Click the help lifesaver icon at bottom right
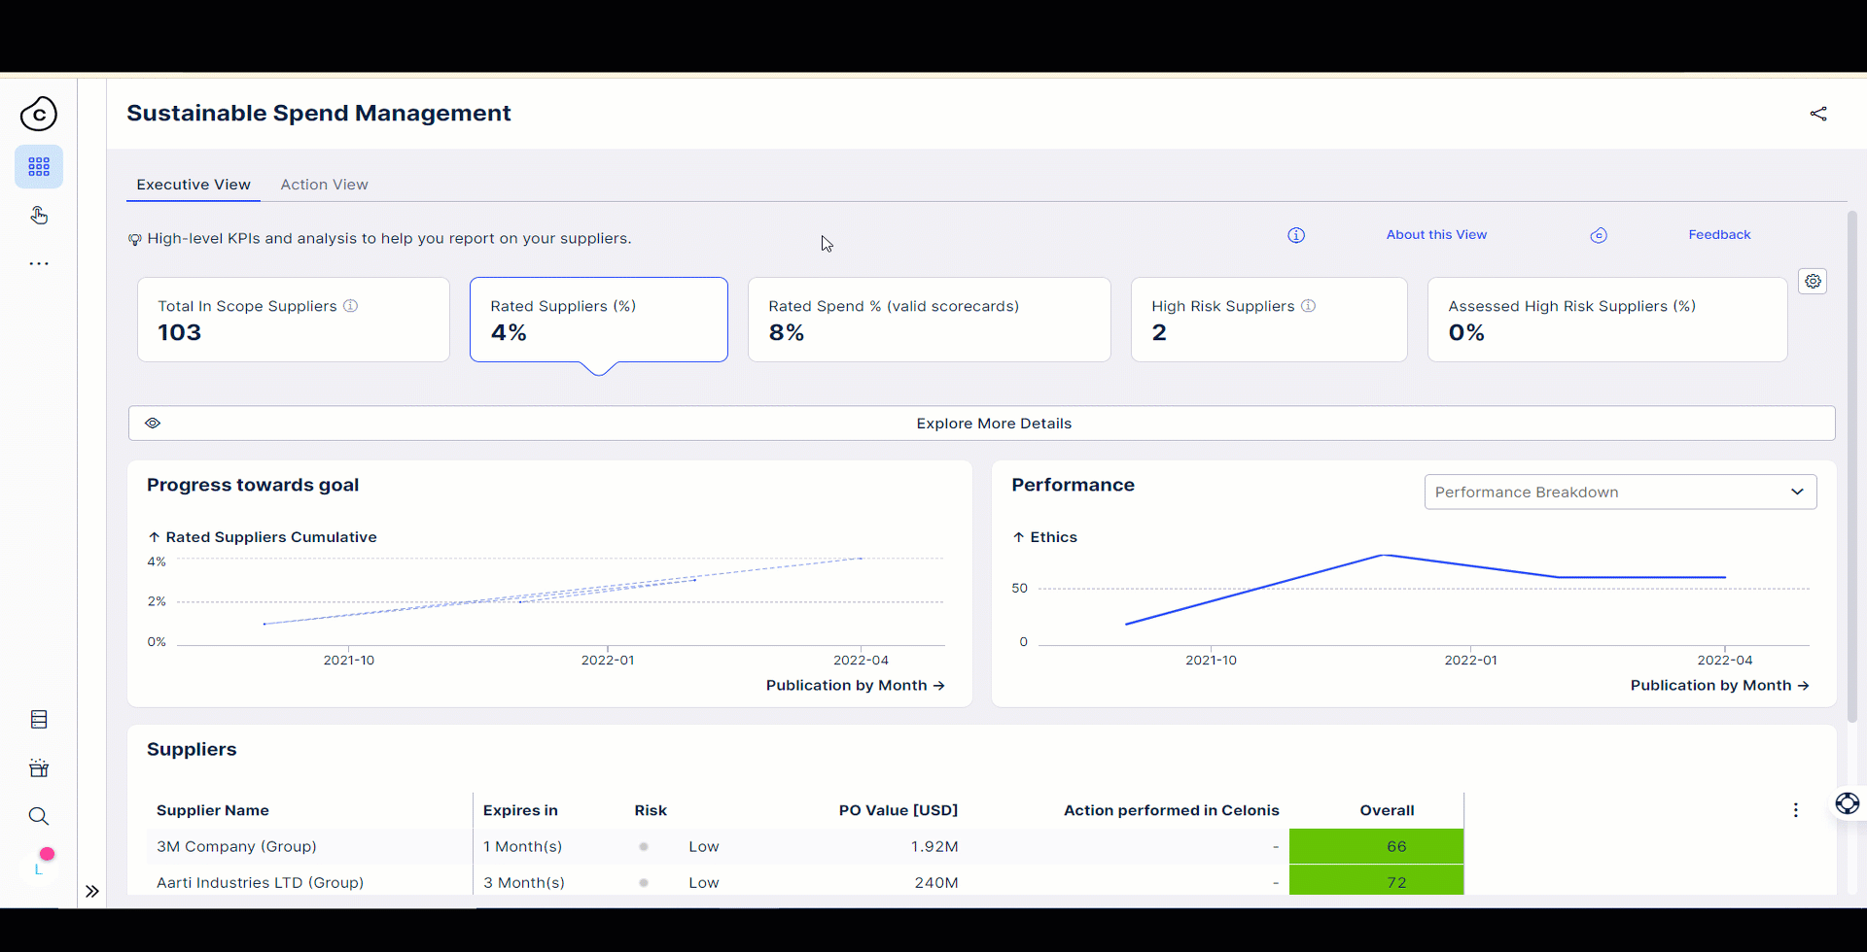 tap(1847, 804)
